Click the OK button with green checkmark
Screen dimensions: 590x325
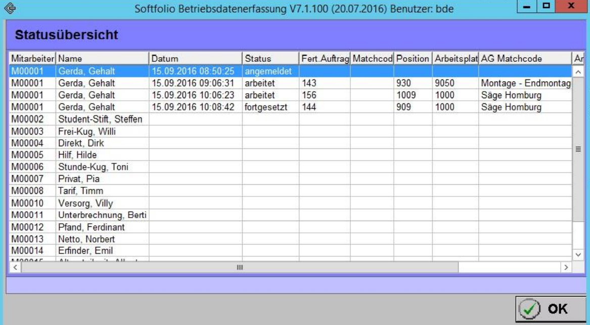tap(549, 308)
